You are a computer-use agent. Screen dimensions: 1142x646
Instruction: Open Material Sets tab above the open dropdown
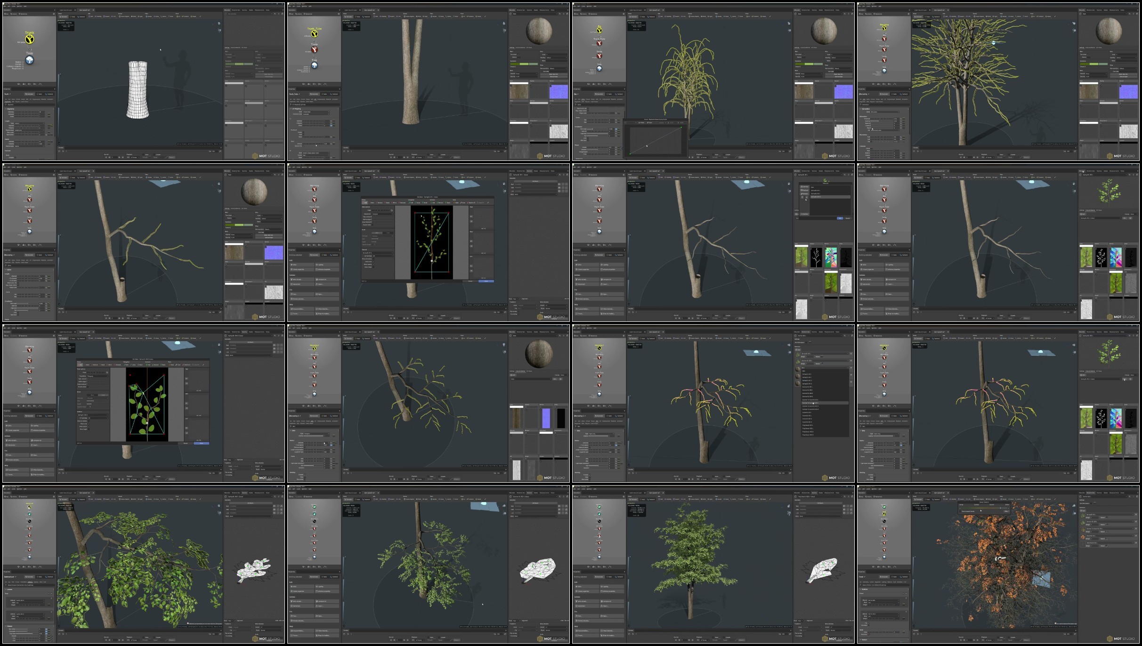(x=806, y=332)
